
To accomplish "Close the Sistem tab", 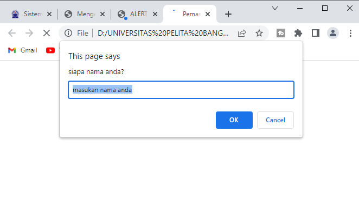I will click(49, 15).
